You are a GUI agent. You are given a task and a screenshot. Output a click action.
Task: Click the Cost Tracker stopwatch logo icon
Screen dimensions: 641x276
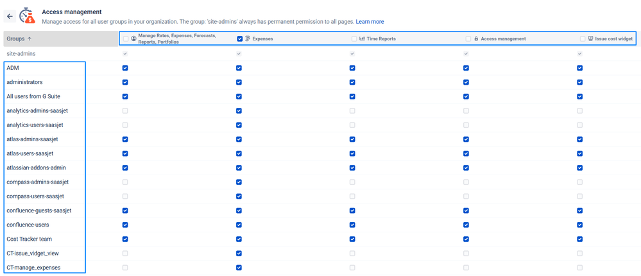27,15
